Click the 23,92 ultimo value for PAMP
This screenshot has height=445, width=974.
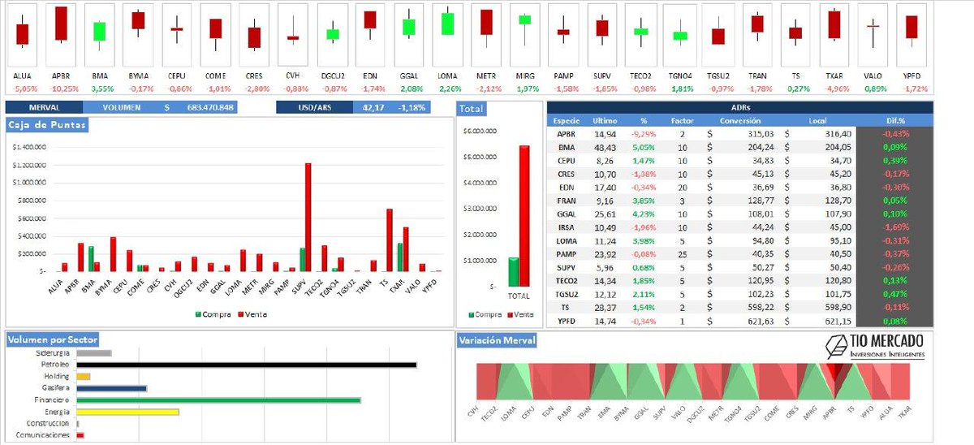[x=605, y=253]
